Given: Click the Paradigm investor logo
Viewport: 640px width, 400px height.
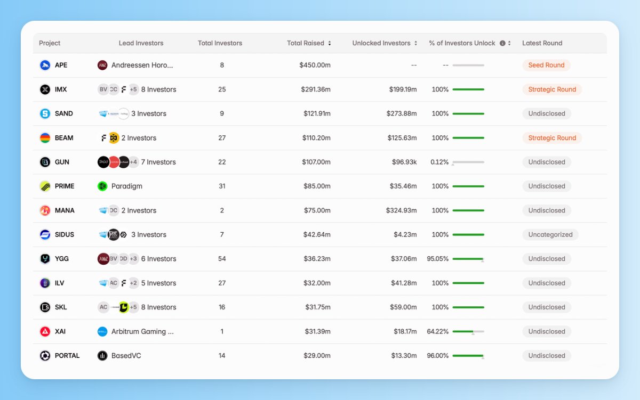Looking at the screenshot, I should point(102,186).
